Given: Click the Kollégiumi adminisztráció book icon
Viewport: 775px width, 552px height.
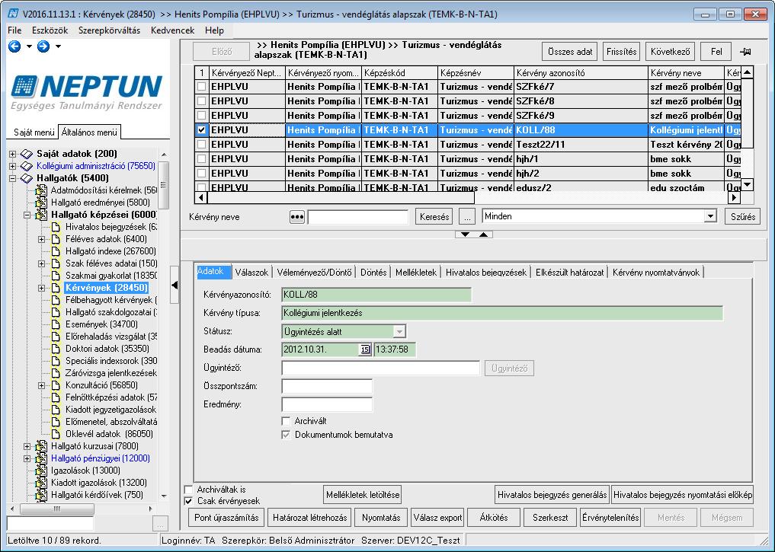Looking at the screenshot, I should click(x=27, y=166).
